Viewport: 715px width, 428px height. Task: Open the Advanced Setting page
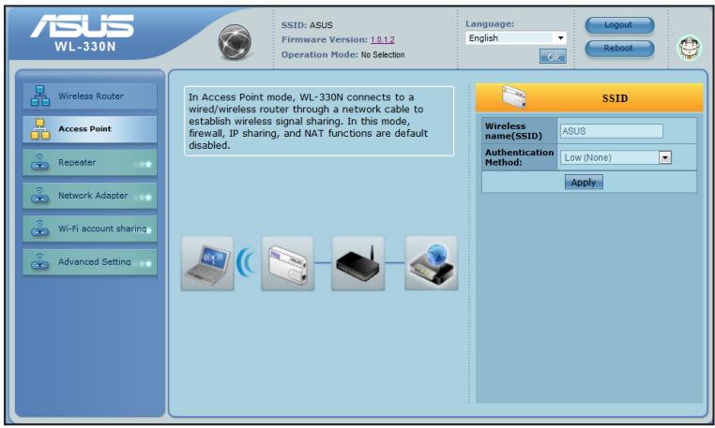click(90, 262)
